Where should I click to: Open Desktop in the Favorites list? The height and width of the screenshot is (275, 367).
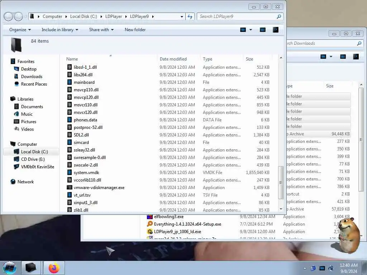coord(29,69)
